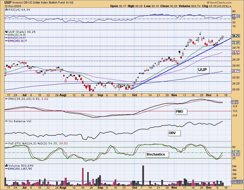This screenshot has height=190, width=244.
Task: Click the PMO annotation box
Action: (181, 112)
